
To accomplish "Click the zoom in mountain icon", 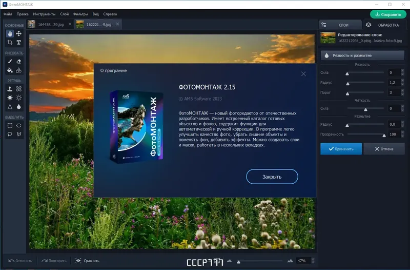I will [290, 261].
